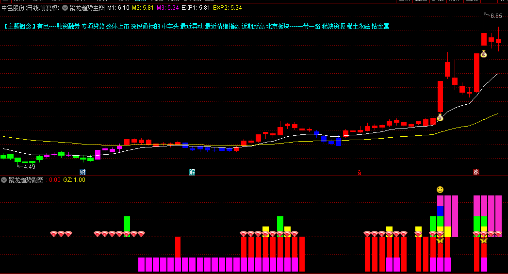Viewport: 508px width, 274px height.
Task: Click the 6.65 high price label
Action: (496, 16)
